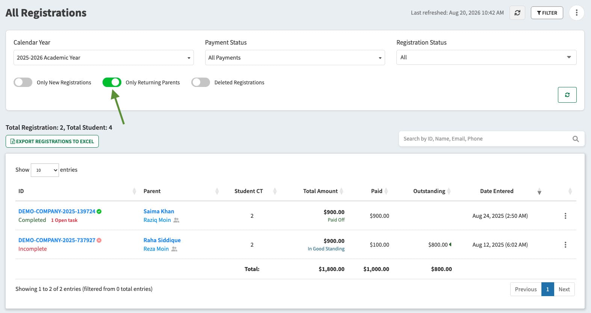Click Export Registrations to Excel button
Image resolution: width=591 pixels, height=313 pixels.
pos(52,141)
